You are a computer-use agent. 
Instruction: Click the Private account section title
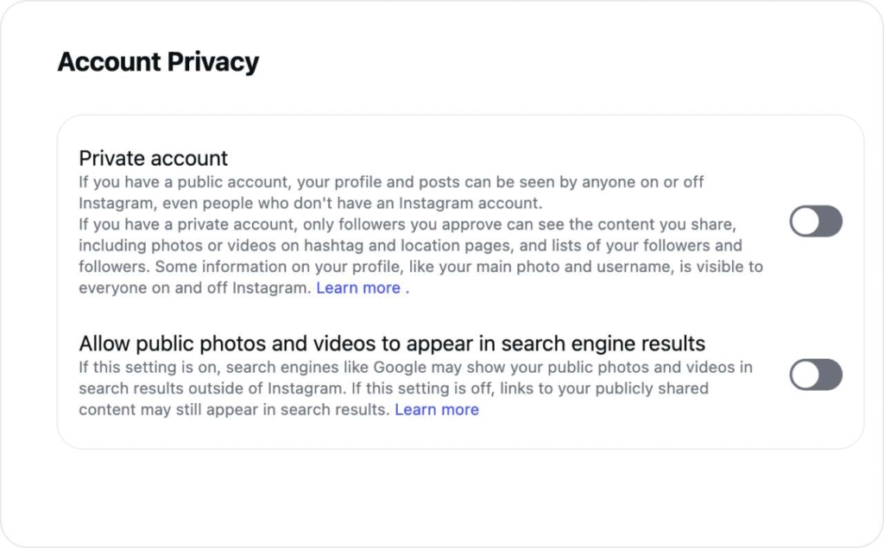pyautogui.click(x=153, y=158)
